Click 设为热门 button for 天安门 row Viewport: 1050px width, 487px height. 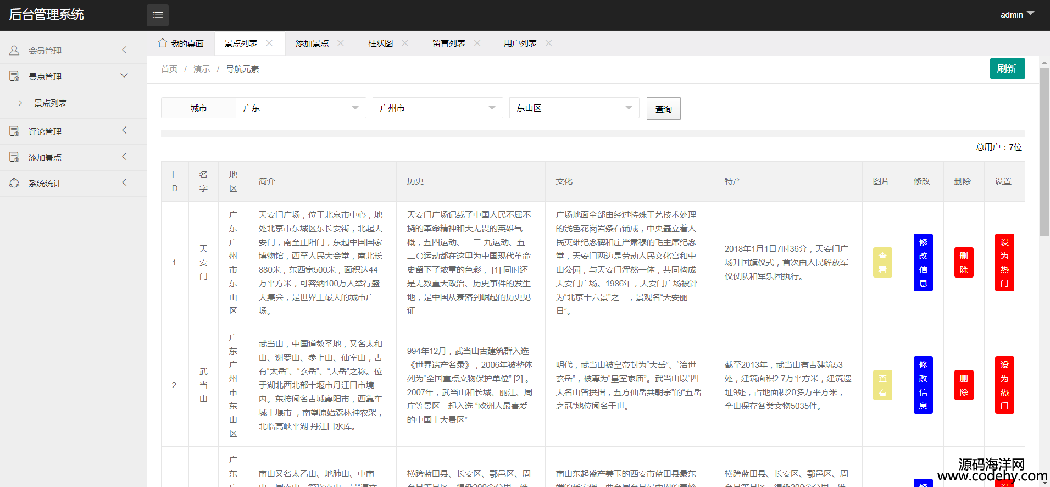coord(1004,263)
